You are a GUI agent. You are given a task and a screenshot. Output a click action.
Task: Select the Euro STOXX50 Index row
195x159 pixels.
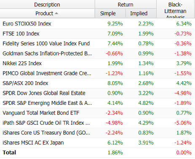(97, 24)
